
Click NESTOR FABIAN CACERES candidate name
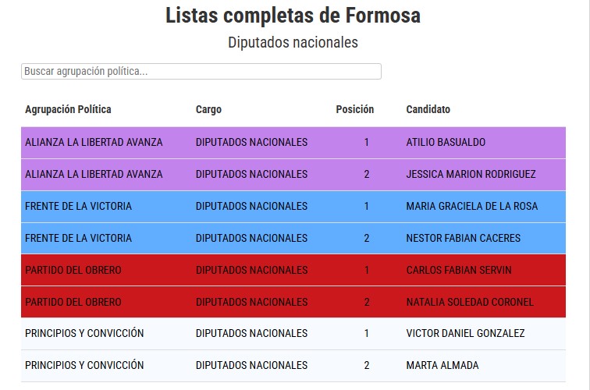[x=464, y=238]
